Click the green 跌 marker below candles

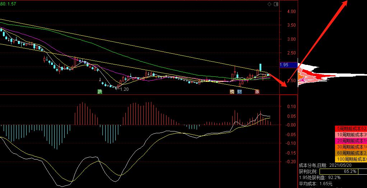(100, 91)
